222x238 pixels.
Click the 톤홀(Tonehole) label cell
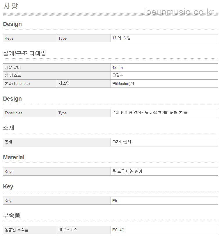[30, 83]
